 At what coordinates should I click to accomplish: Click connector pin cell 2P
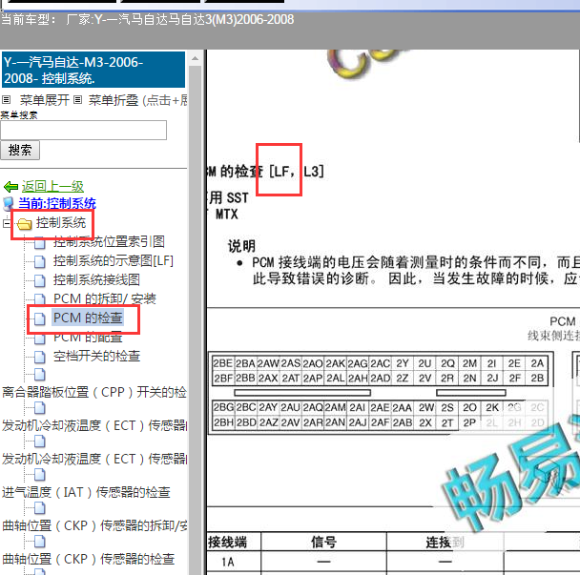point(469,422)
